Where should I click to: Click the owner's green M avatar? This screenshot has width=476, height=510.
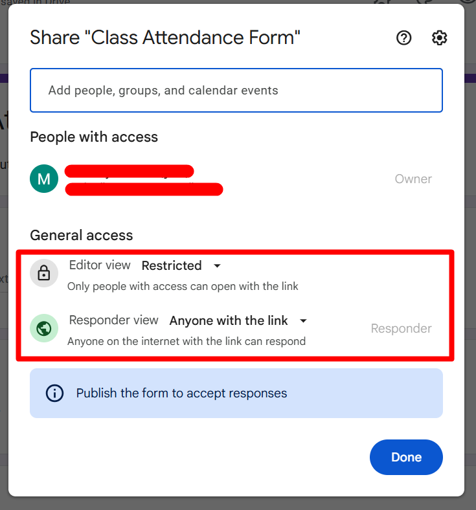(x=44, y=179)
